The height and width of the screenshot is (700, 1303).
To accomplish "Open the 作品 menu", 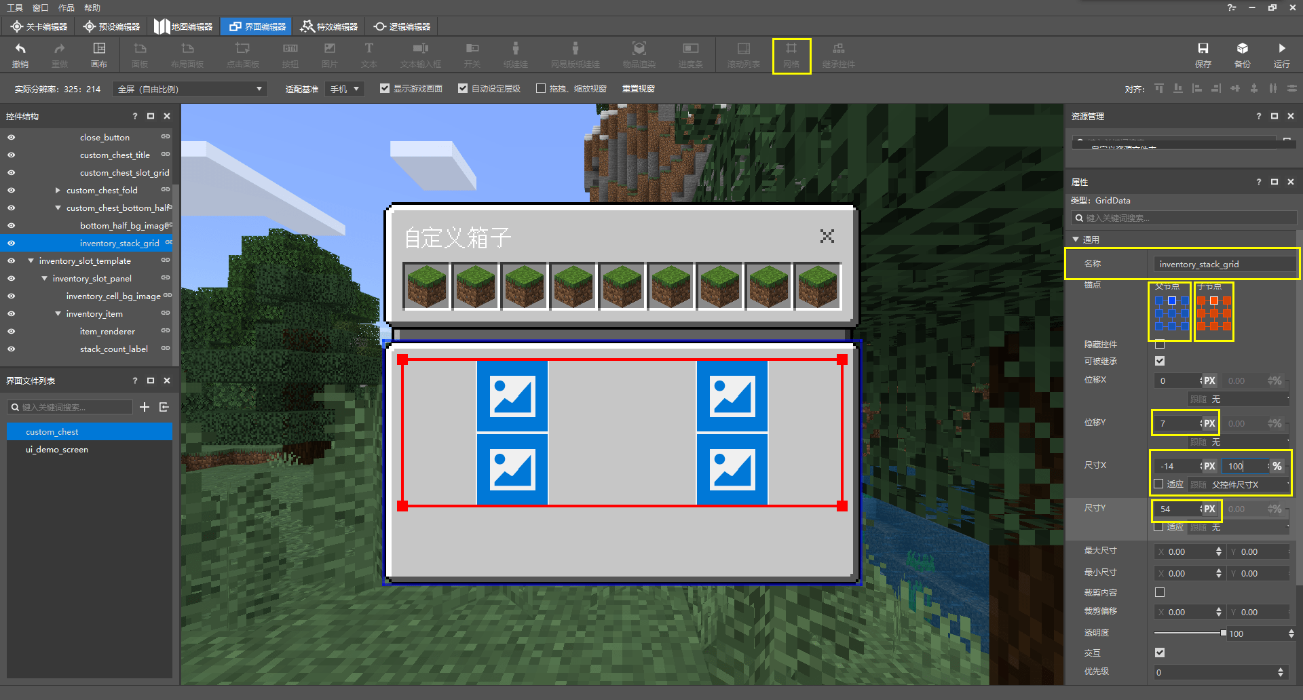I will 67,7.
